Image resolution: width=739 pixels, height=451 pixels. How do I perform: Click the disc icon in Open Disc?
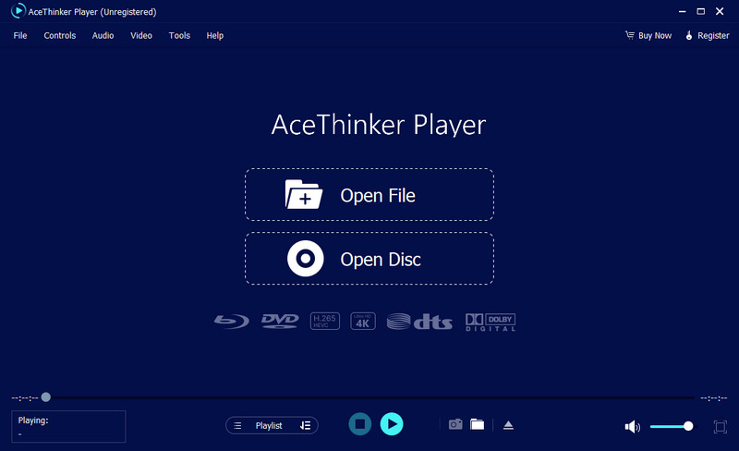306,259
